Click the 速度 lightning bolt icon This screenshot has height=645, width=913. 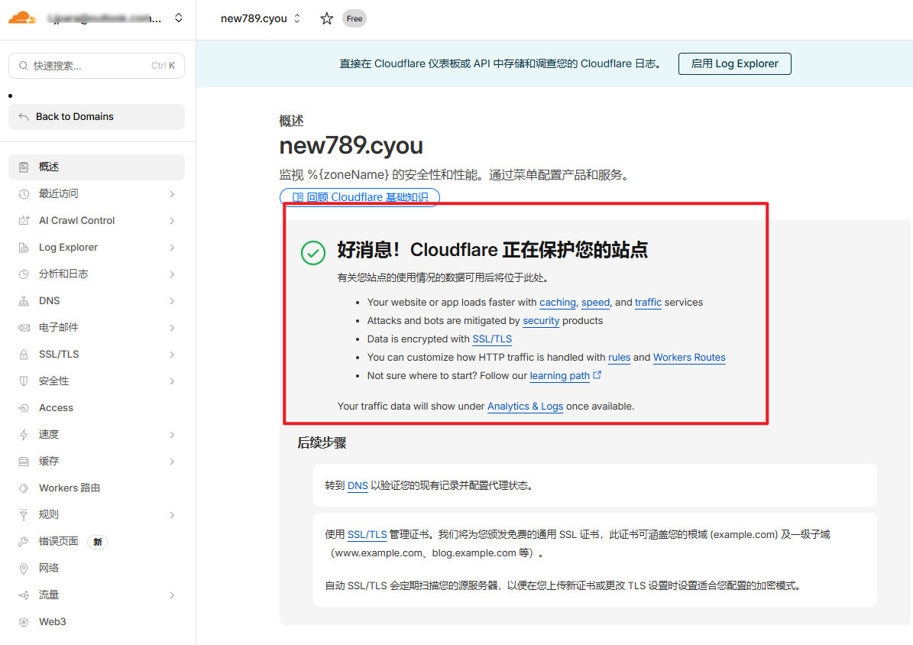click(x=24, y=435)
